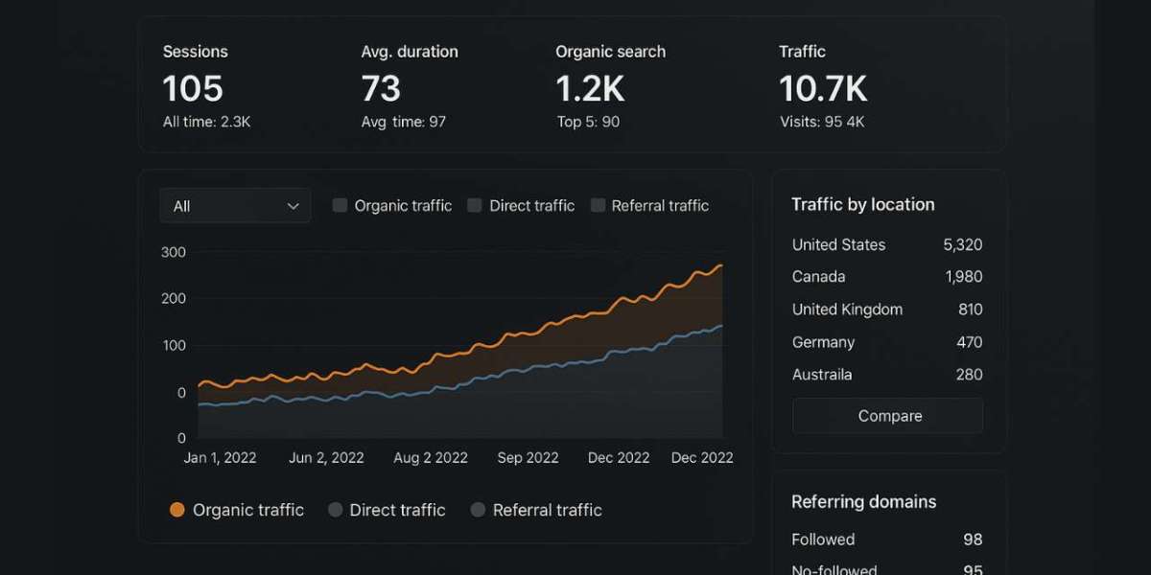
Task: Check the Referral traffic checkbox
Action: 599,205
